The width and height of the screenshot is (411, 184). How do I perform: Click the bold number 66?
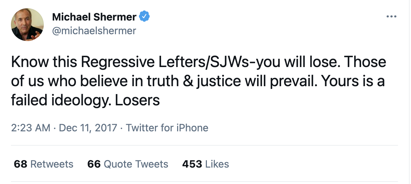pyautogui.click(x=94, y=164)
